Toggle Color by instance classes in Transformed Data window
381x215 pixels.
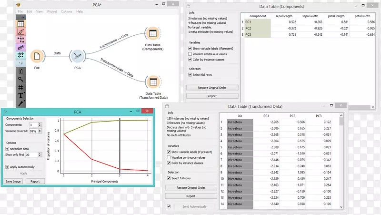click(169, 163)
